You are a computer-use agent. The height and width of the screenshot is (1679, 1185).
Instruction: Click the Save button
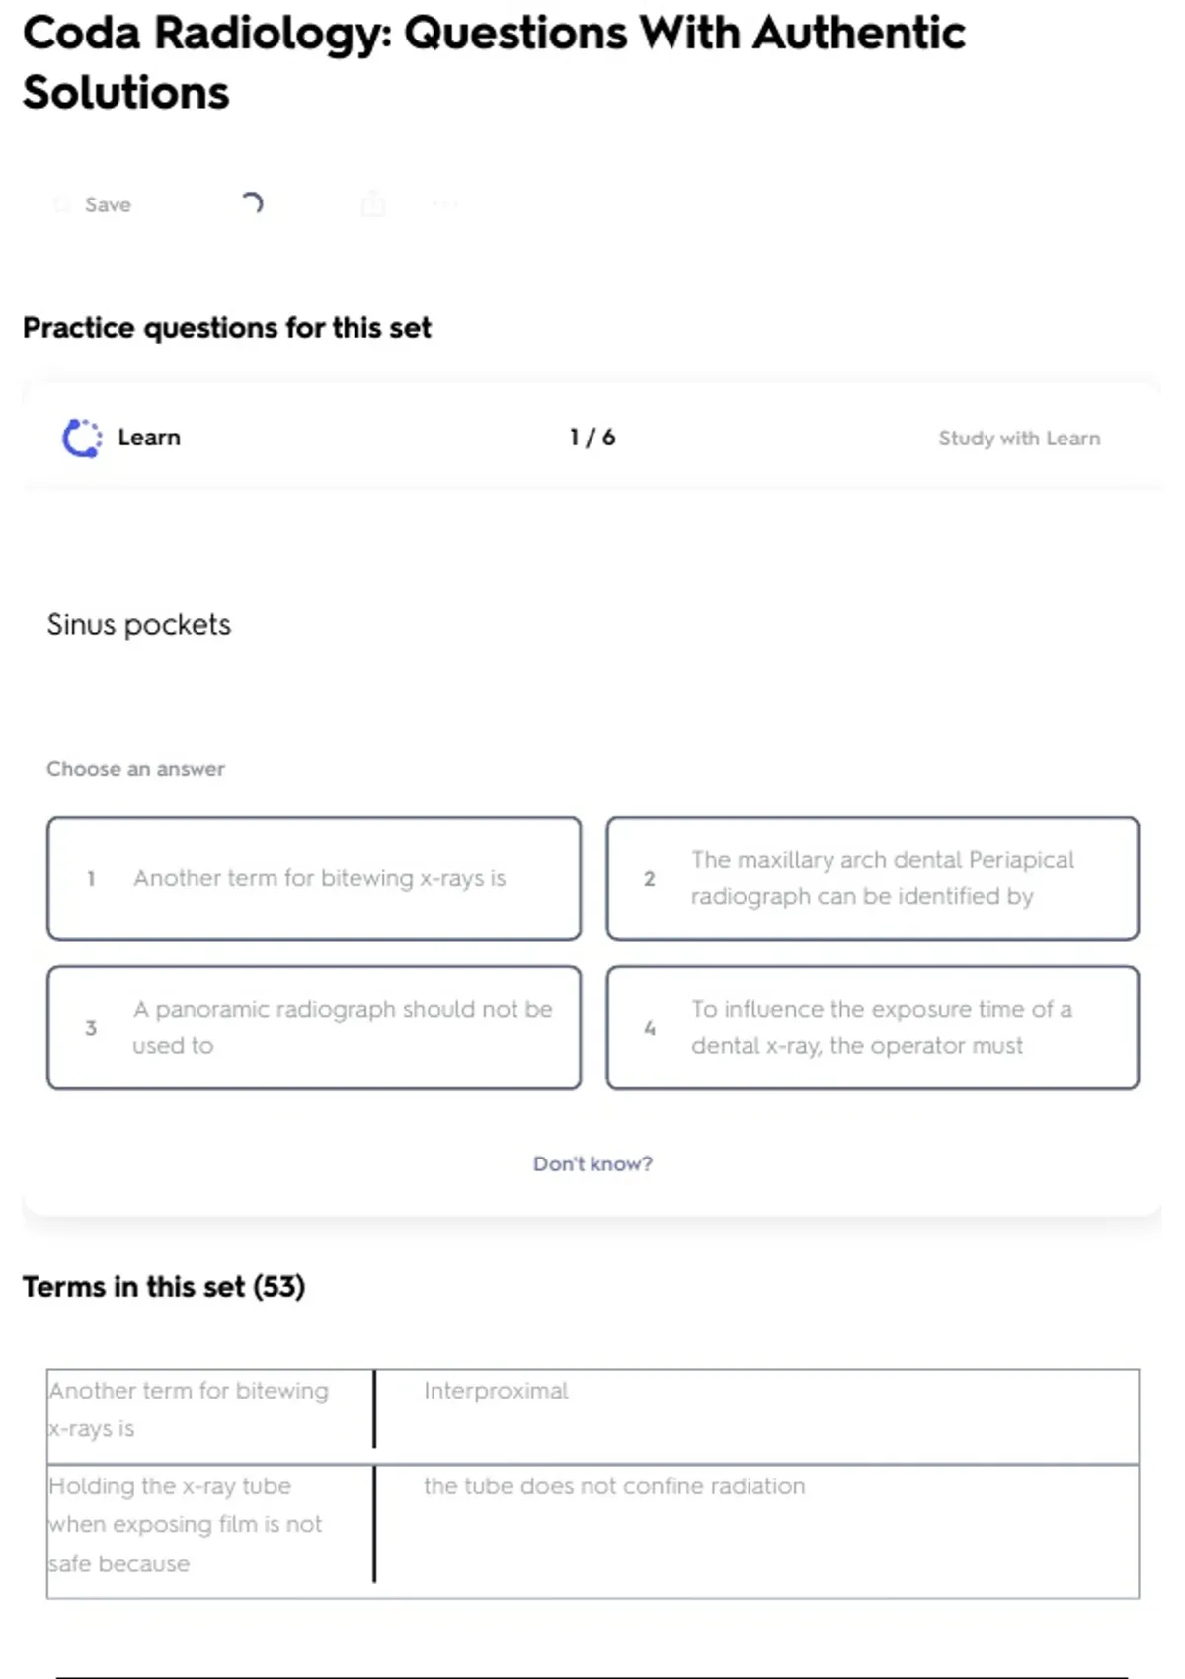coord(107,205)
